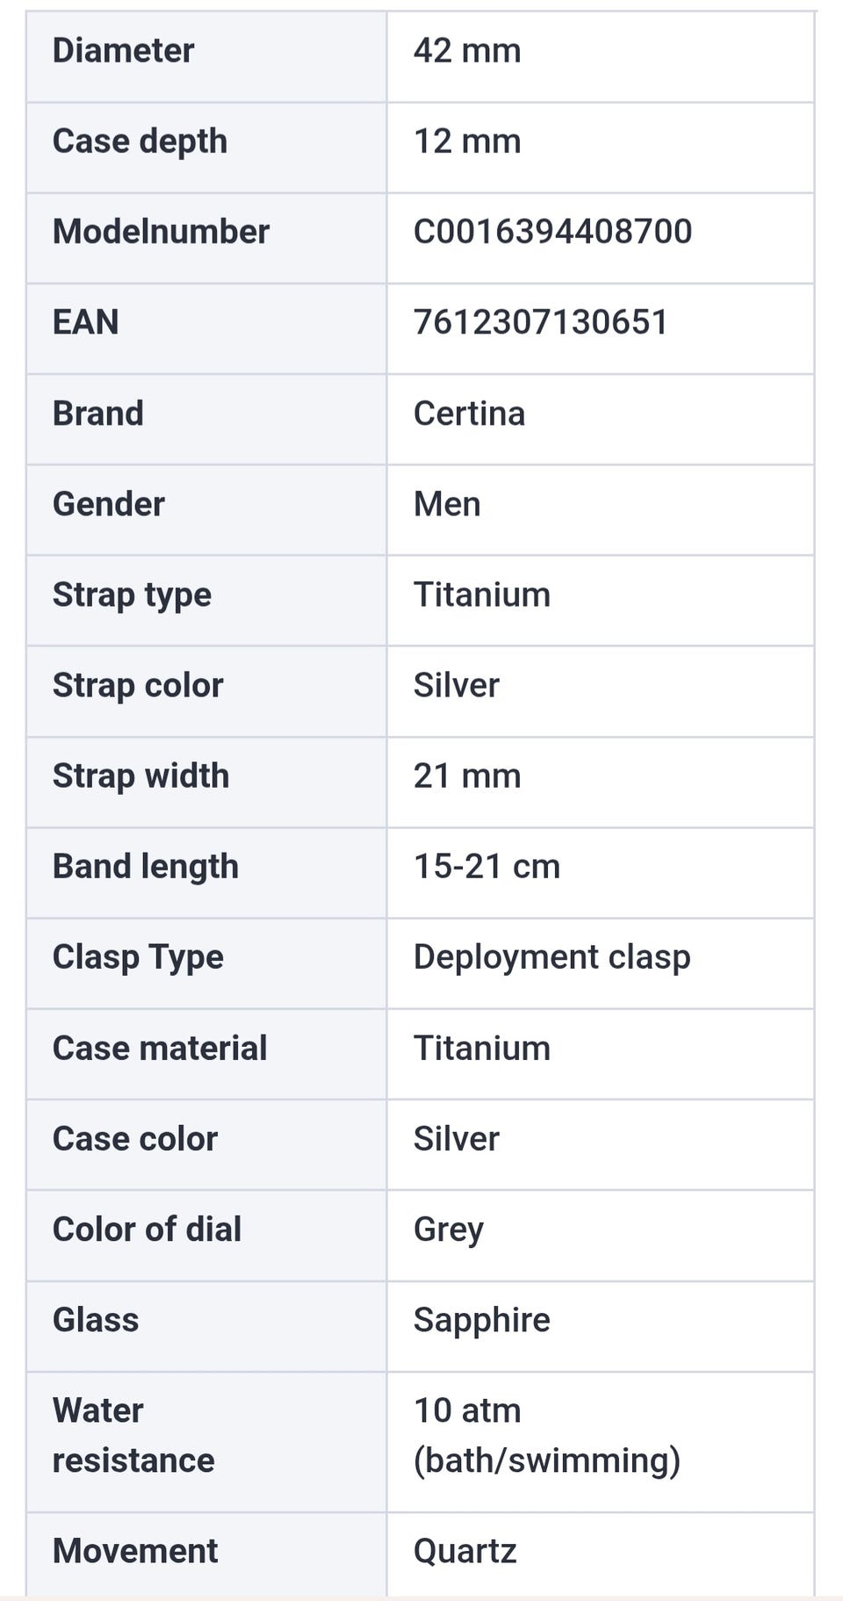Select the EAN value 7612307130651
This screenshot has height=1601, width=843.
tap(540, 321)
